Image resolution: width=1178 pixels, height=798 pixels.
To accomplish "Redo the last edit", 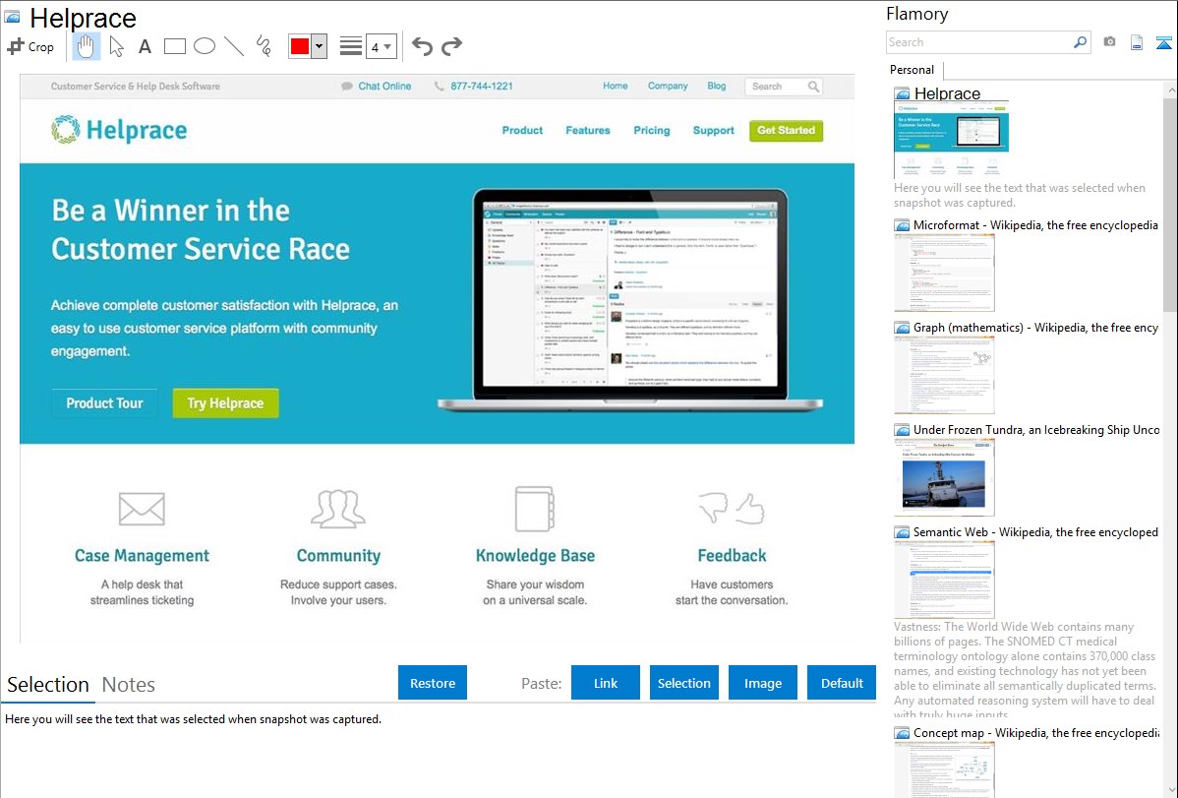I will tap(451, 46).
